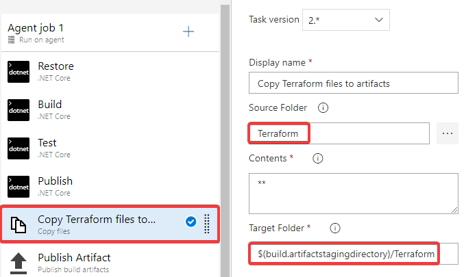The width and height of the screenshot is (466, 277).
Task: Click the Target Folder input field
Action: tap(354, 254)
